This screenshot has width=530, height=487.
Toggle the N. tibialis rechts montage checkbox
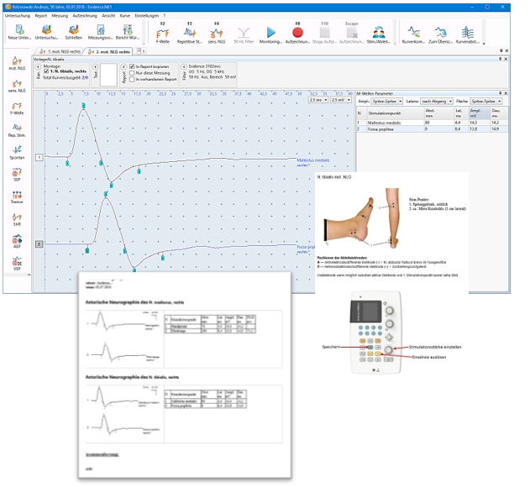tap(45, 71)
